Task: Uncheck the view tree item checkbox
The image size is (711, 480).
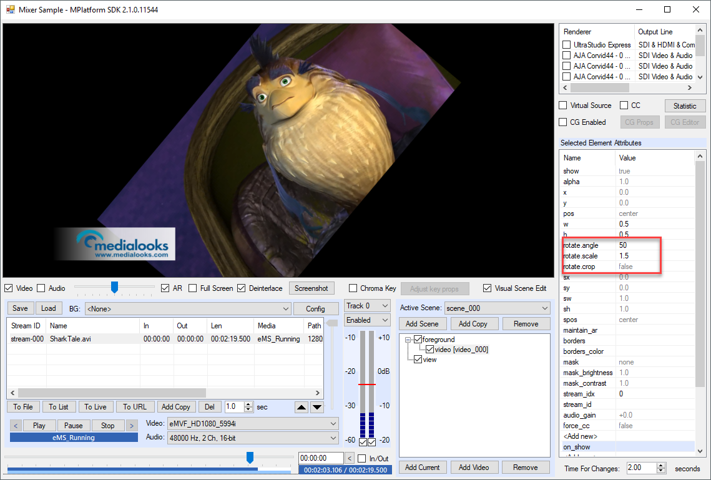Action: [x=418, y=360]
